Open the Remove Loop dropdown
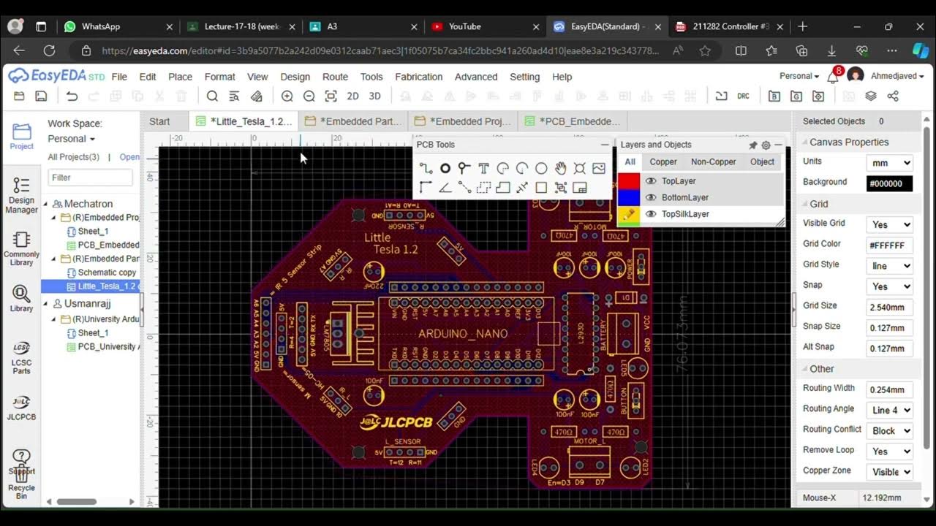Image resolution: width=936 pixels, height=526 pixels. (x=889, y=451)
